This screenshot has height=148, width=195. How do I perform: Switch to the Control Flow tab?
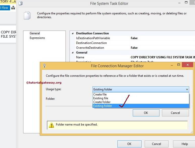tap(5, 8)
